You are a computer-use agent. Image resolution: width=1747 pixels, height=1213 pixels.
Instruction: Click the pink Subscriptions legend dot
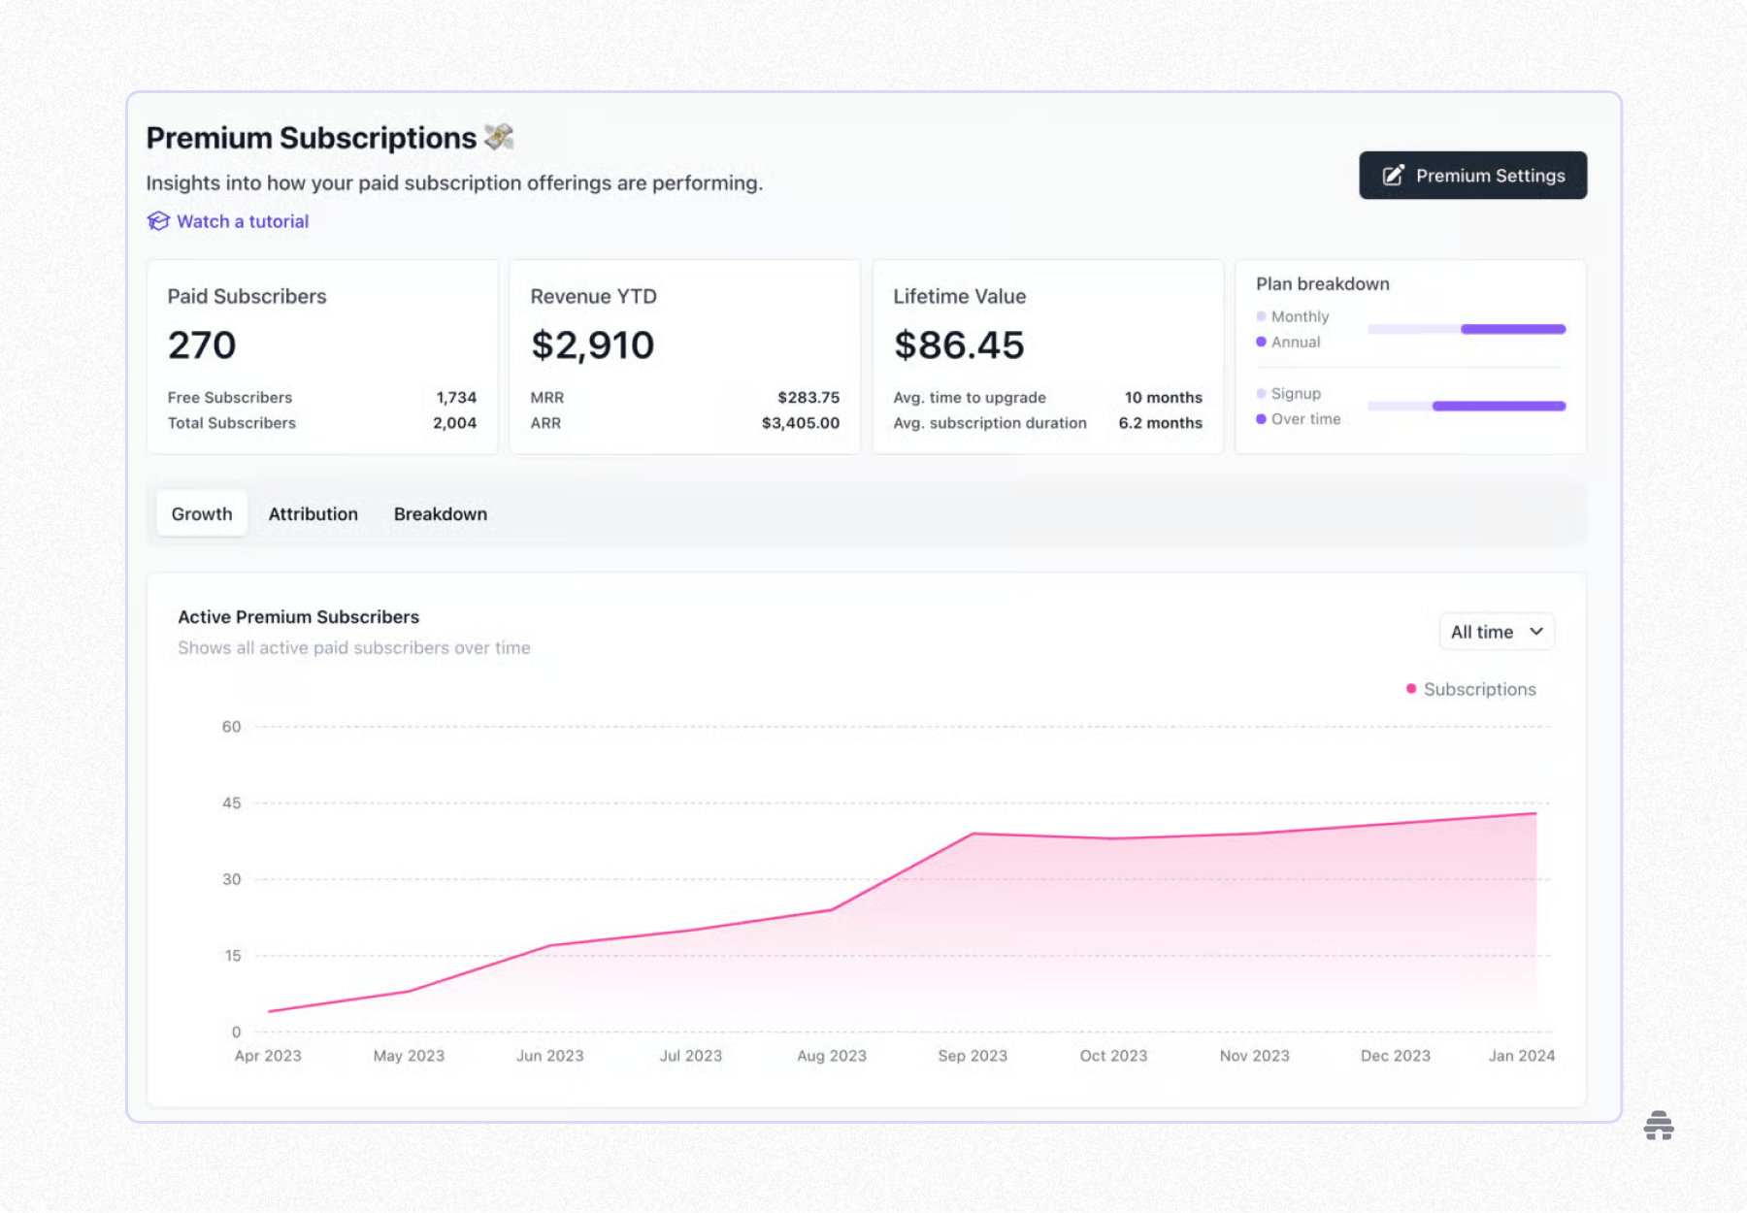coord(1409,689)
